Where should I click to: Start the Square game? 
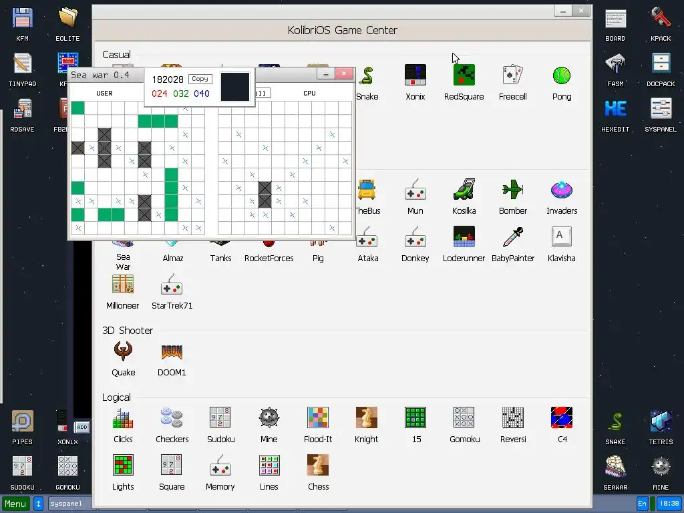[x=172, y=473]
